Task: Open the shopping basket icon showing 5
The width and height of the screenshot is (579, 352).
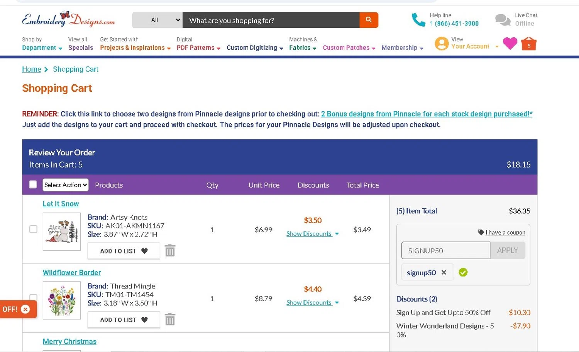Action: tap(529, 44)
